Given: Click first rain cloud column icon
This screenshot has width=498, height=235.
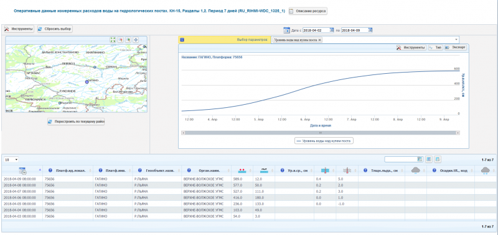Looking at the screenshot, I should 416,171.
